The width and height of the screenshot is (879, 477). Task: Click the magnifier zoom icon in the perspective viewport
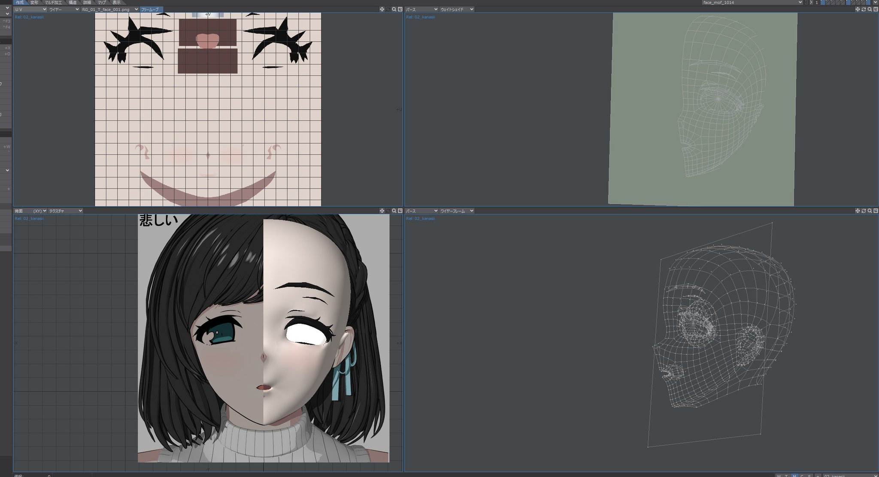click(870, 9)
